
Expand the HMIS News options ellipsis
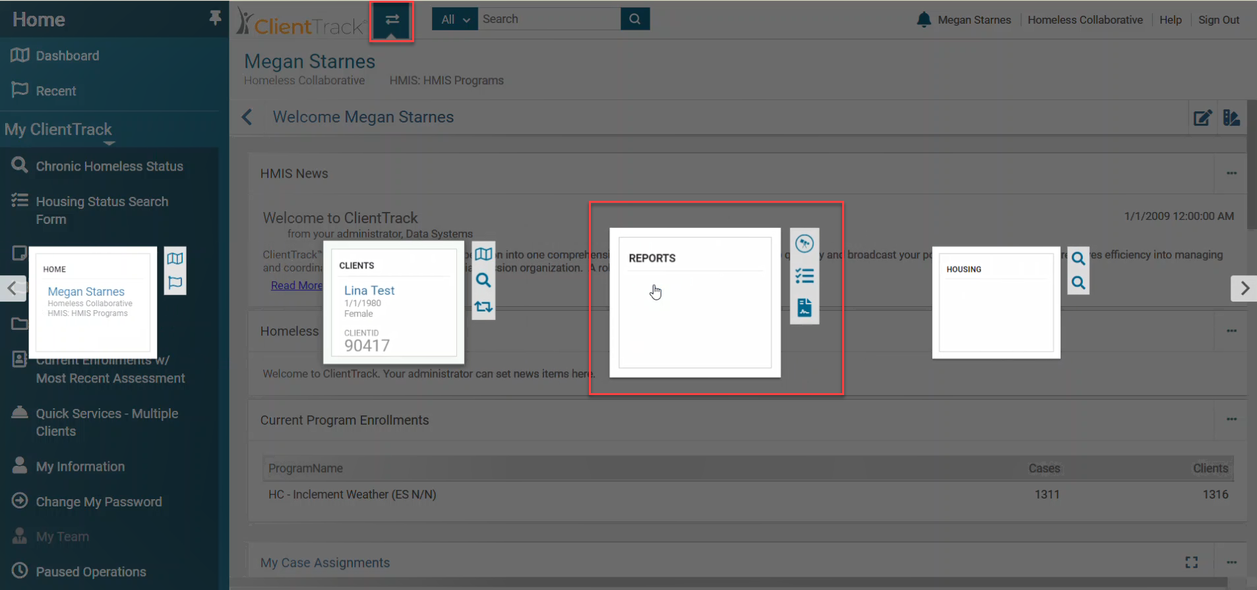click(x=1231, y=173)
